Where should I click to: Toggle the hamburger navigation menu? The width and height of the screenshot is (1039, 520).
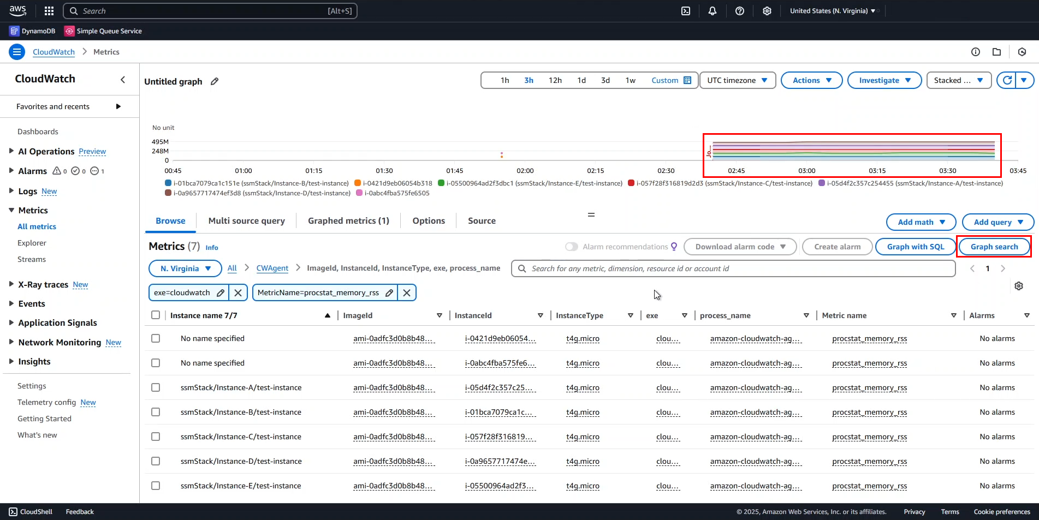click(x=17, y=52)
